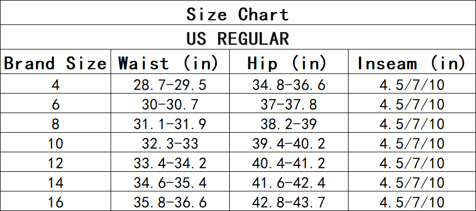Click the Hip (in) column header
Image resolution: width=476 pixels, height=211 pixels.
286,63
